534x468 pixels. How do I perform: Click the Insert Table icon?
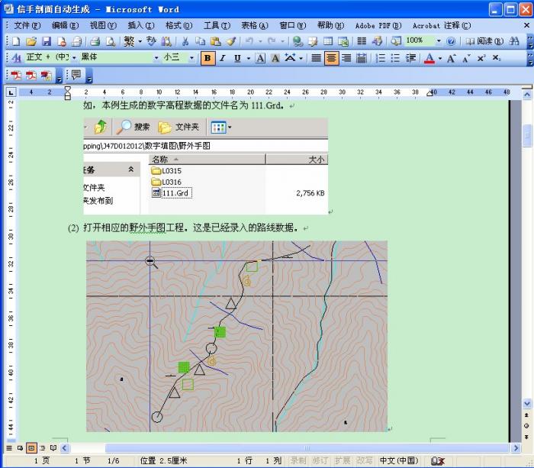coord(328,41)
